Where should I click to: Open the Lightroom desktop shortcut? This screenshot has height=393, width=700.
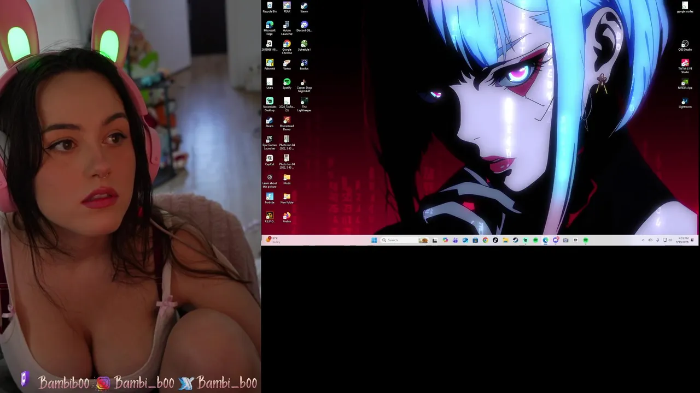coord(685,103)
